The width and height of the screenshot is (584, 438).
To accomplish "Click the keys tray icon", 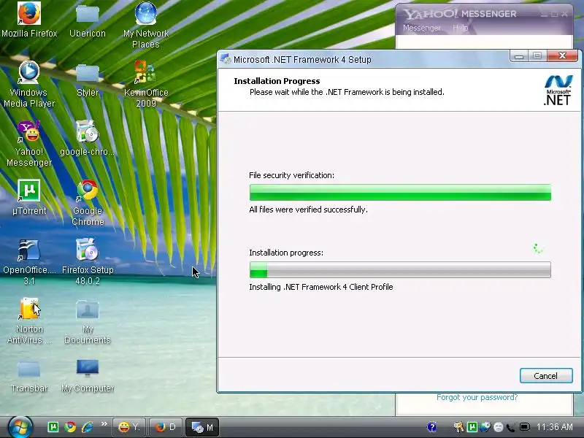I will pos(459,427).
